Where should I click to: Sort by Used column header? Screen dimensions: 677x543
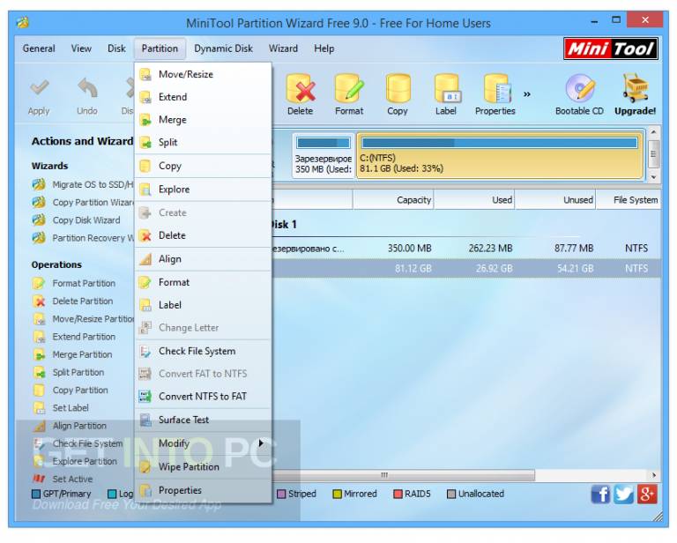(474, 200)
